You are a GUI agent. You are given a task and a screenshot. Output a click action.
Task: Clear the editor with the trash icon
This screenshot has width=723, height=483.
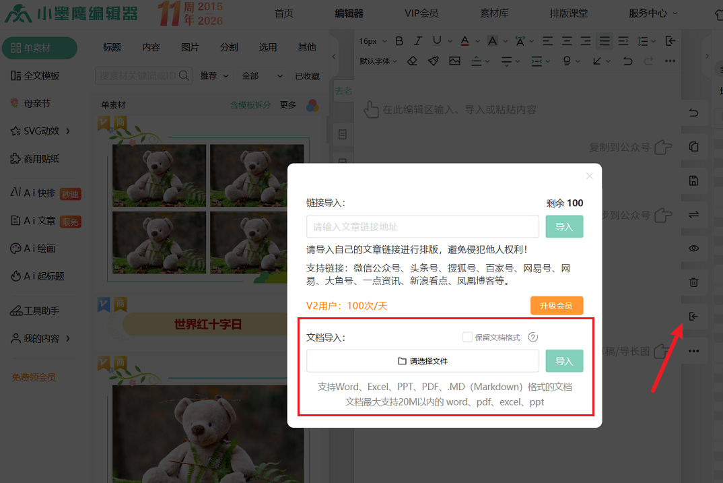click(694, 282)
